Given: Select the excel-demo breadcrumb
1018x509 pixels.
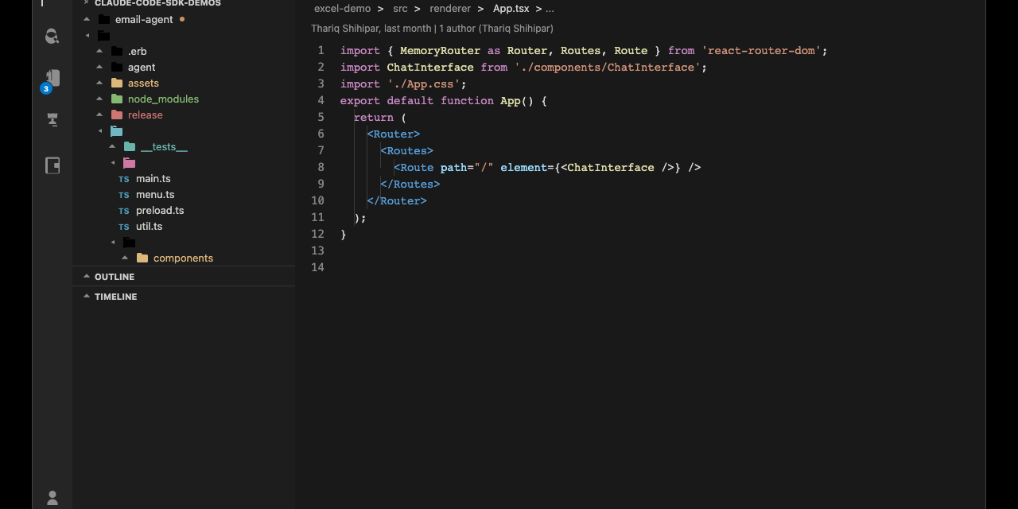Looking at the screenshot, I should (342, 9).
